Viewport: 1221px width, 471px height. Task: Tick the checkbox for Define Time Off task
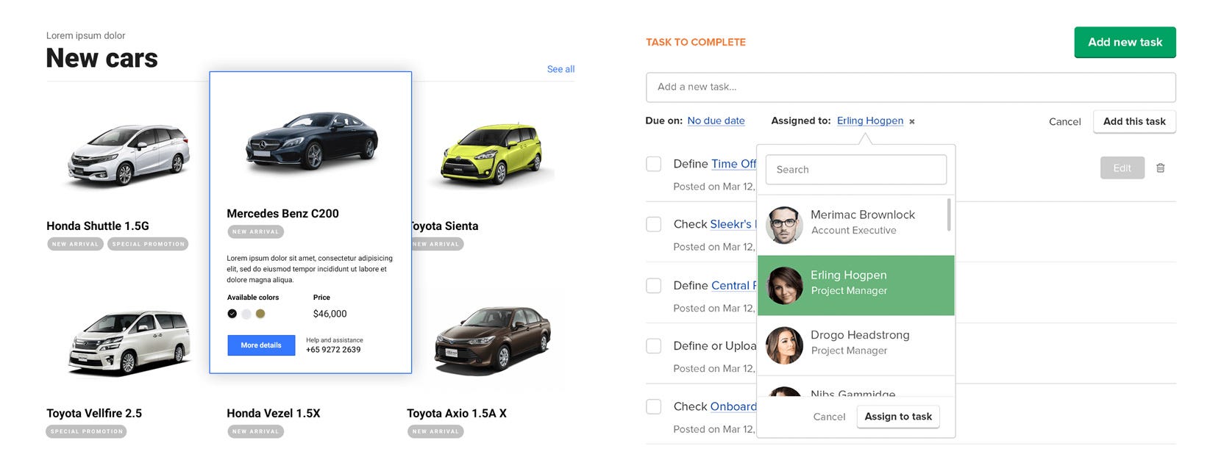point(653,164)
